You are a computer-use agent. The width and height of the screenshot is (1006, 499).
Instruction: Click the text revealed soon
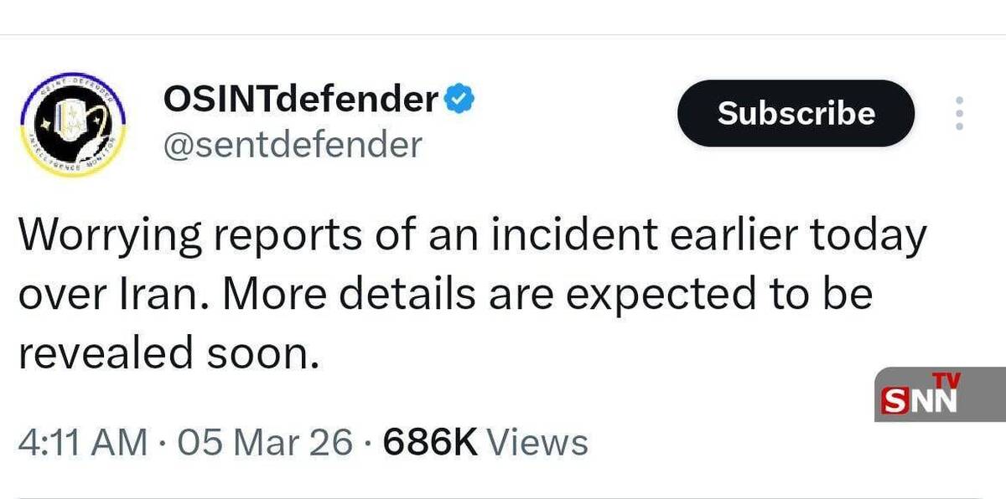click(x=169, y=352)
